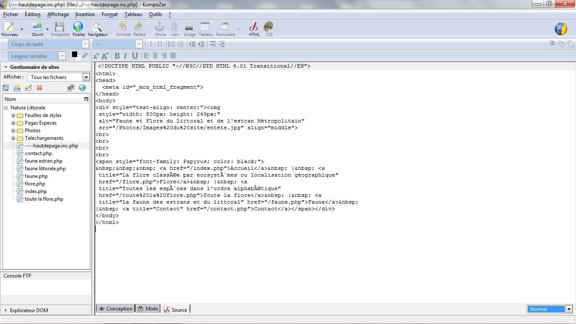The image size is (576, 324).
Task: Click the decrease font size icon
Action: 96,56
